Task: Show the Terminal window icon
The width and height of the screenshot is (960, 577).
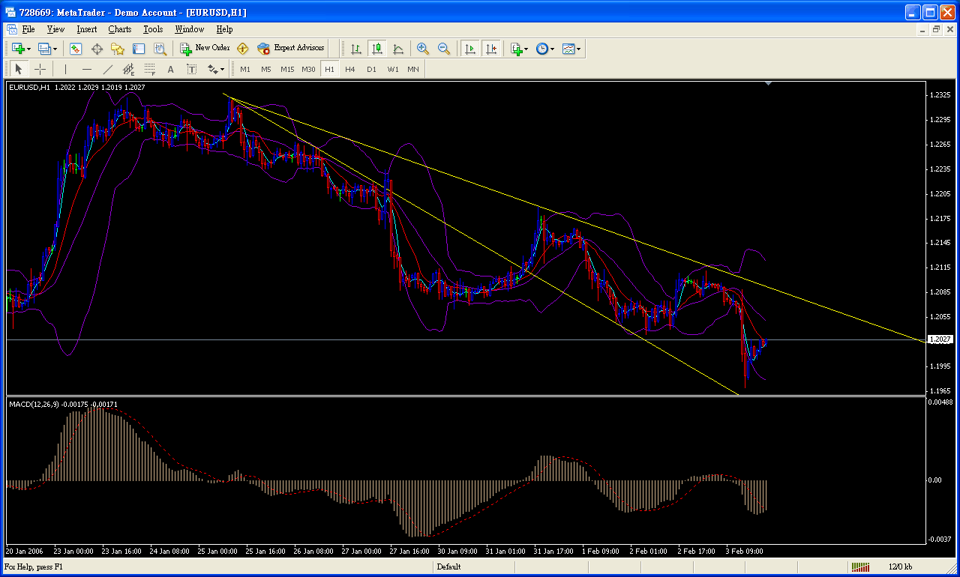Action: 139,49
